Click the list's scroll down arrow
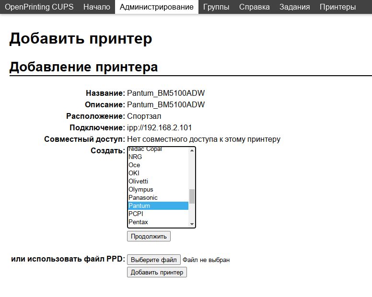 [192, 224]
